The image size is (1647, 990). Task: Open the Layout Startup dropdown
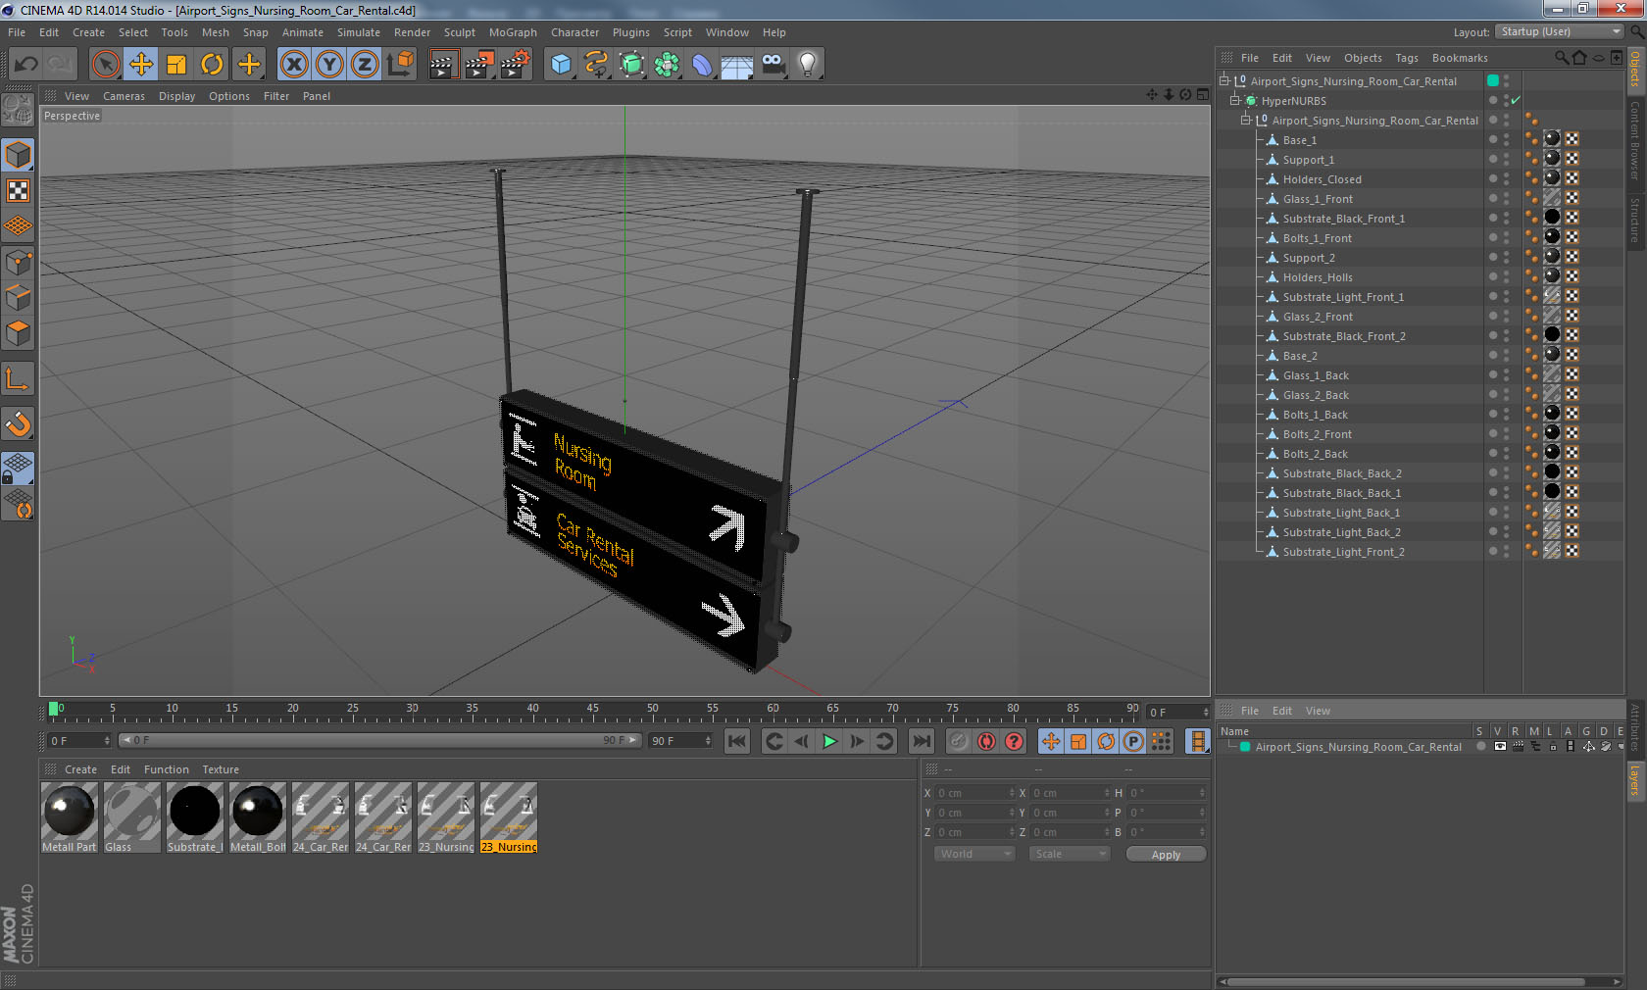click(x=1560, y=31)
